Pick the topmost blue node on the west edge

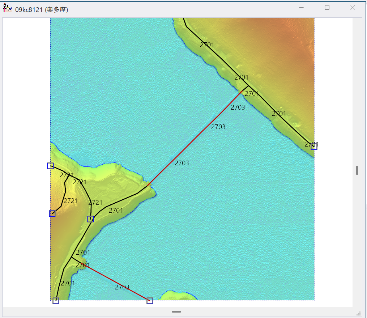click(x=50, y=166)
